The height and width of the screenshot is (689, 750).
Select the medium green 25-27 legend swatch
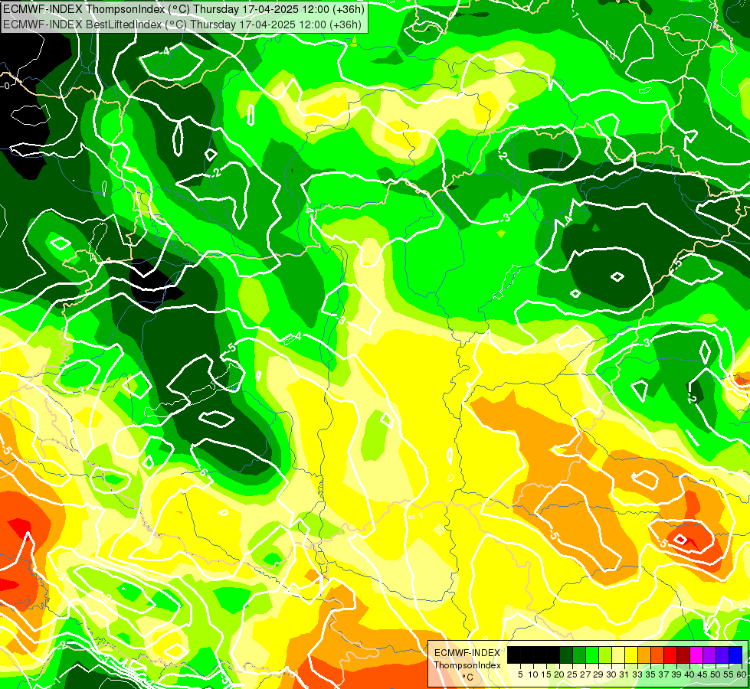[579, 655]
